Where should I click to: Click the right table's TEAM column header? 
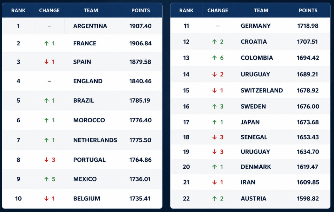point(261,11)
